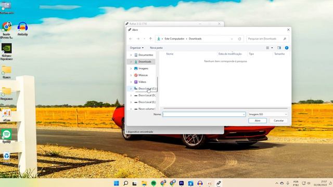333x187 pixels.
Task: Expand the Downloads tree node
Action: [x=131, y=62]
